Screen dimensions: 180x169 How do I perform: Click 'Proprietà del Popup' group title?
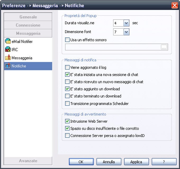click(80, 16)
